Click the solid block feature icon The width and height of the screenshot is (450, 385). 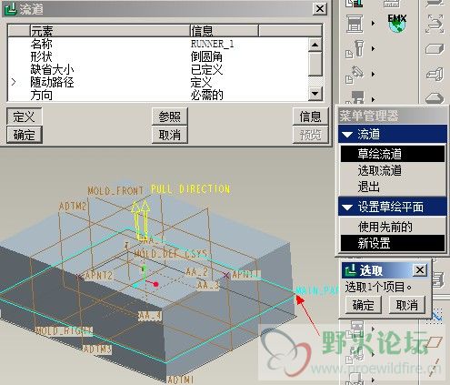point(435,48)
